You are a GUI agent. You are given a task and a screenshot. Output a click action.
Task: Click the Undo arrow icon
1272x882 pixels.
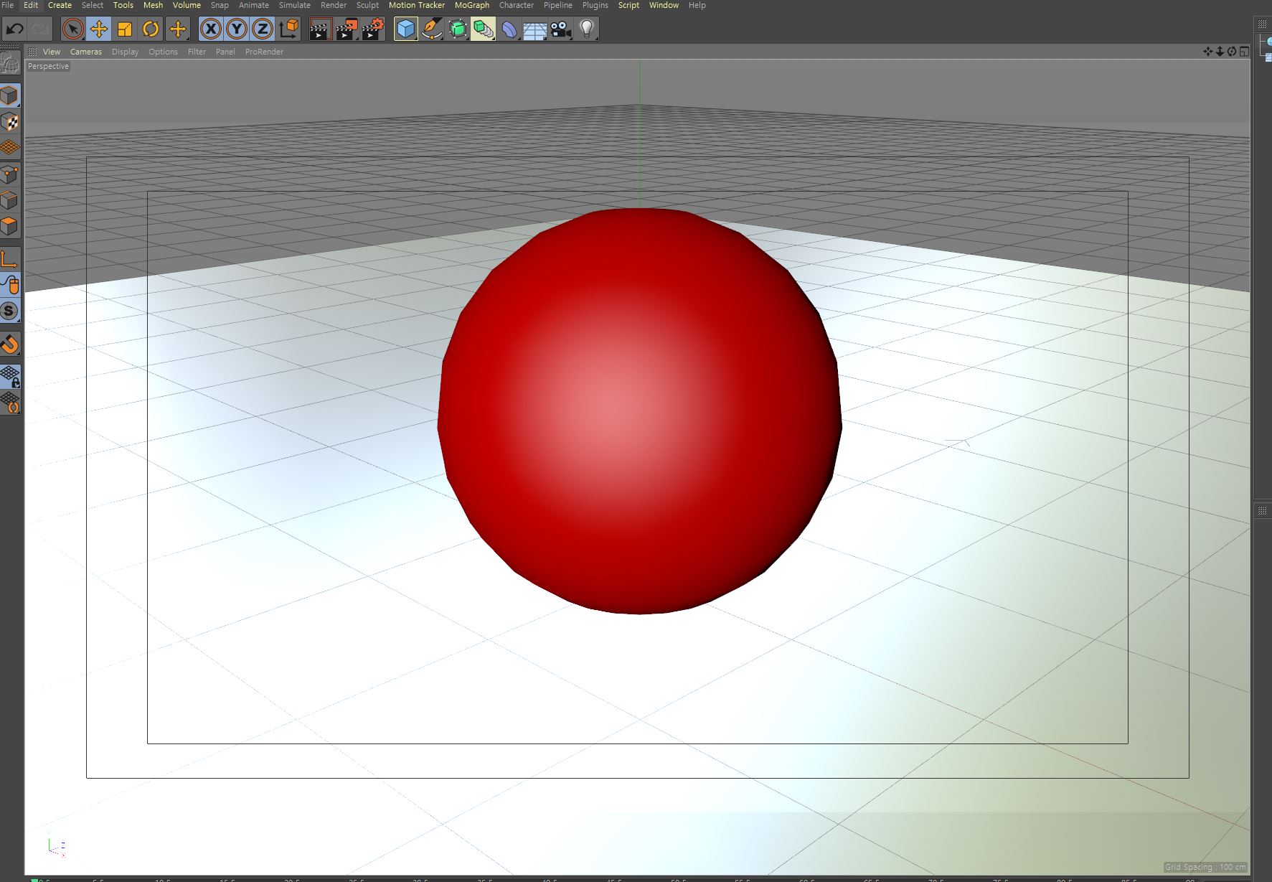14,29
